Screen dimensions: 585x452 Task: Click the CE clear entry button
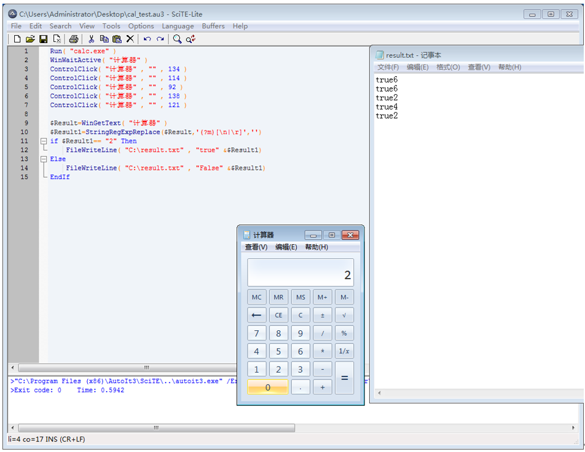coord(278,315)
